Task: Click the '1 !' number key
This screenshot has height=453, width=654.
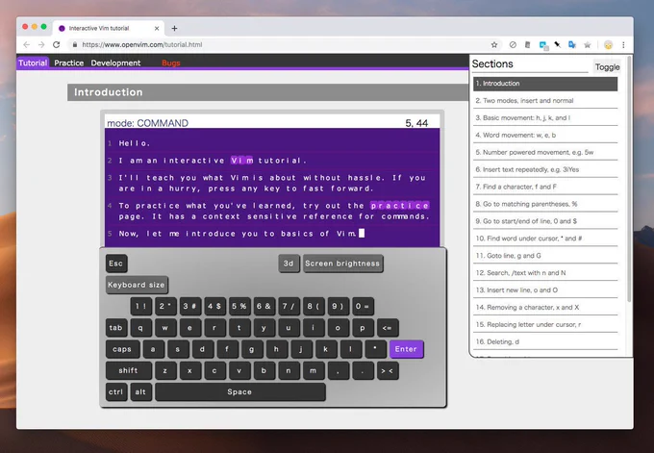Action: tap(140, 306)
